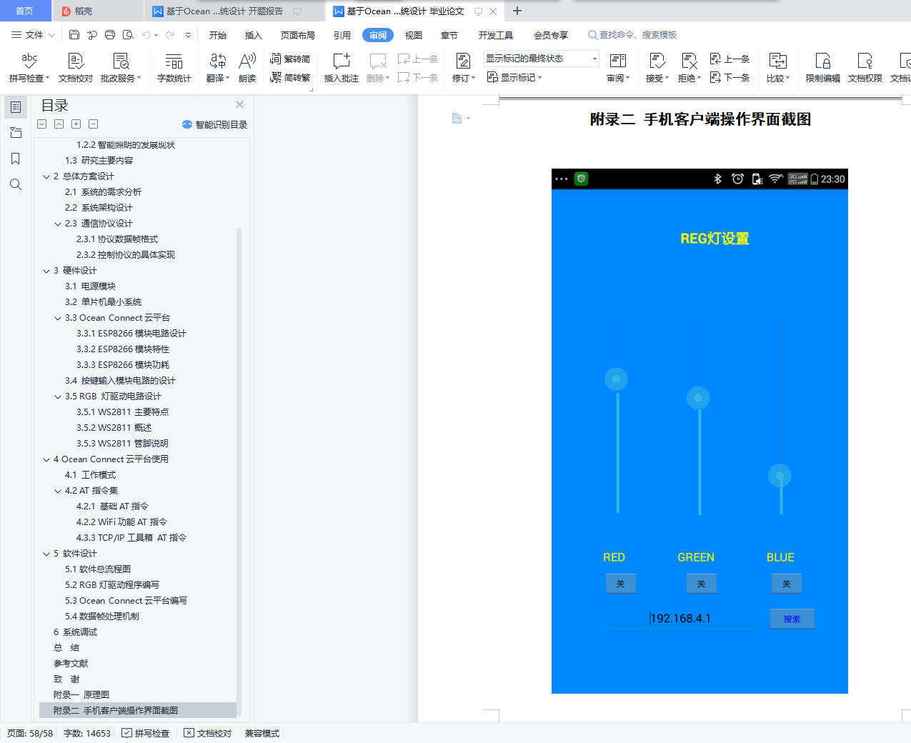The width and height of the screenshot is (911, 743).
Task: Collapse the 4.2 AT 指令集 node
Action: (x=58, y=491)
